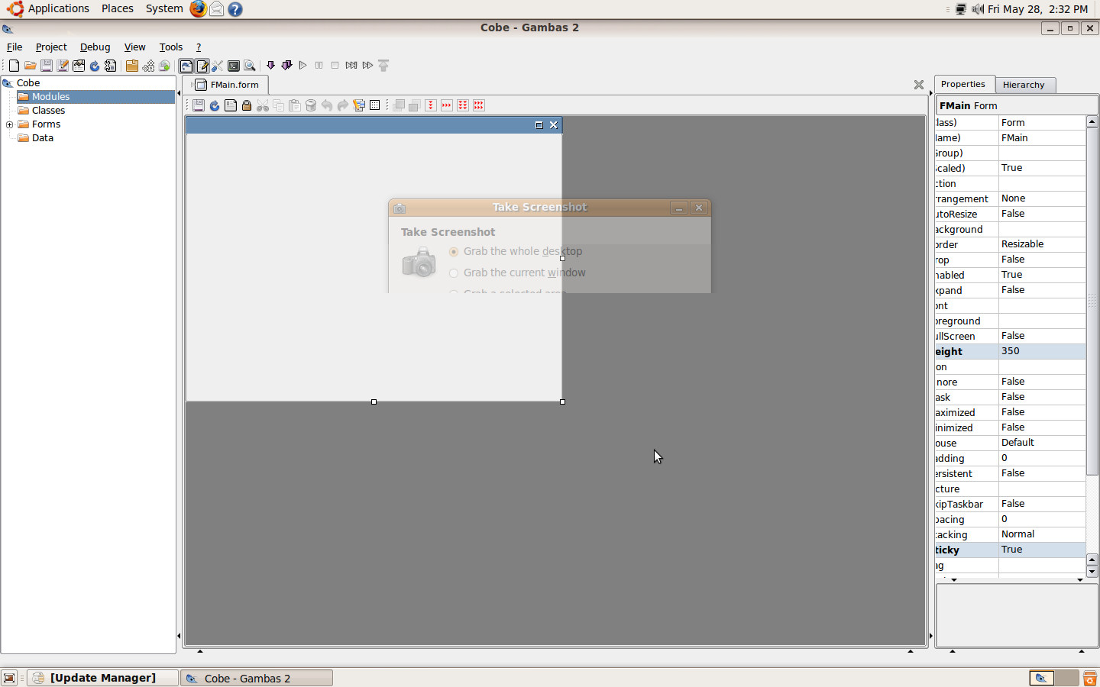1100x687 pixels.
Task: Choose Grab a selected area option
Action: click(x=454, y=293)
